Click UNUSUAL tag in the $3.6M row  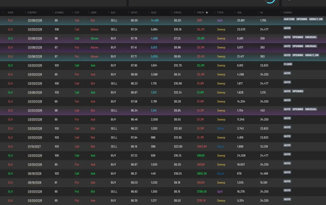pyautogui.click(x=311, y=37)
